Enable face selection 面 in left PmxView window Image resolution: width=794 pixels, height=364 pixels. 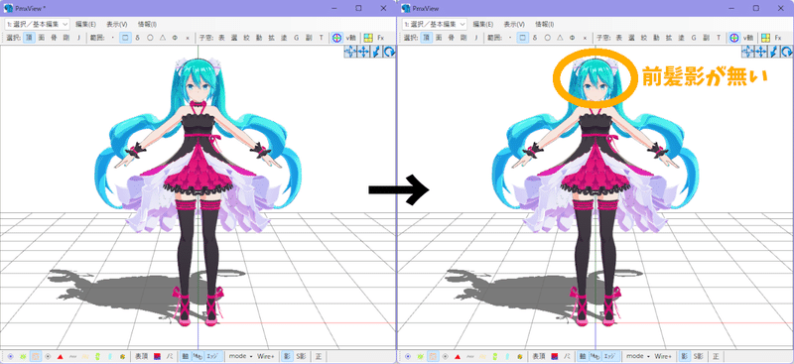pos(41,38)
